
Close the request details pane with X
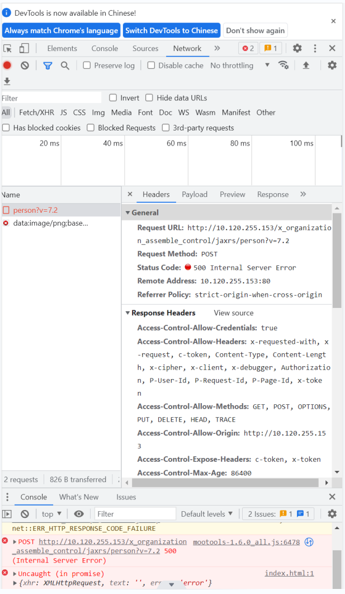click(130, 194)
